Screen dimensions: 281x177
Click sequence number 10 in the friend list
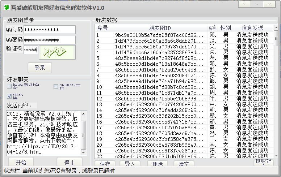click(x=99, y=87)
